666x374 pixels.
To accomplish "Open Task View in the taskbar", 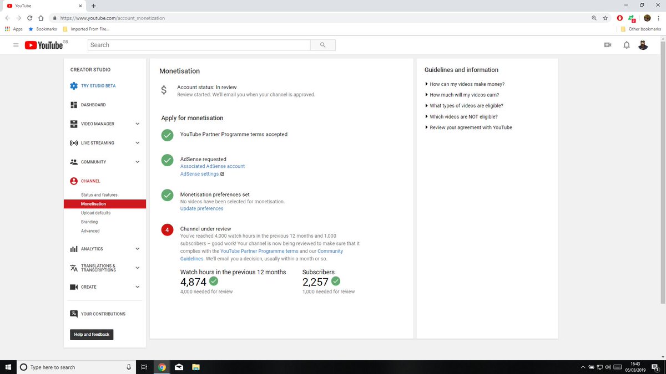I will 144,367.
